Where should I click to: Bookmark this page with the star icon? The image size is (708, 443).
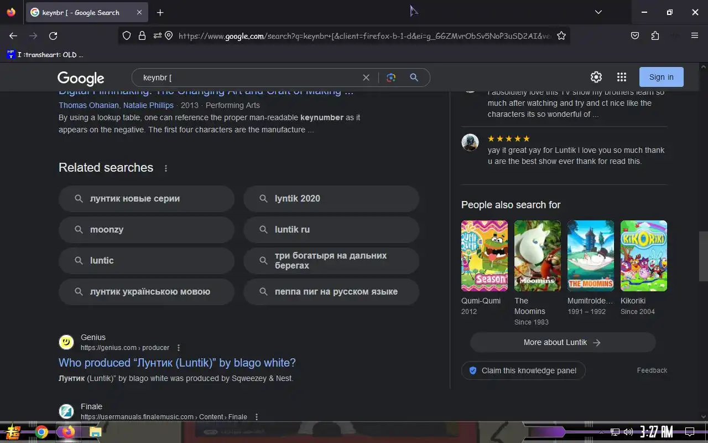pyautogui.click(x=561, y=35)
